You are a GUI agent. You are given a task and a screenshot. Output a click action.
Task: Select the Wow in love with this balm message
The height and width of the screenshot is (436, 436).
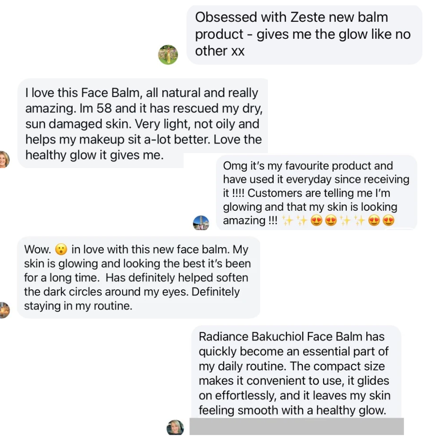pyautogui.click(x=140, y=277)
